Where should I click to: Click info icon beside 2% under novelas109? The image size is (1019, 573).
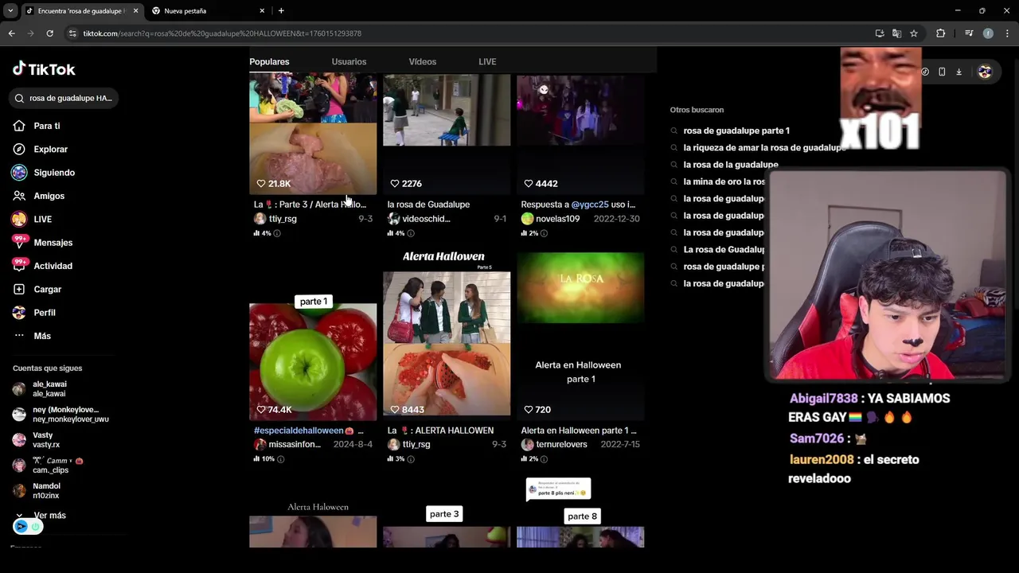[544, 233]
